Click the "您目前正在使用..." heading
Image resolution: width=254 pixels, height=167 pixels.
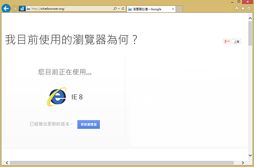[65, 72]
